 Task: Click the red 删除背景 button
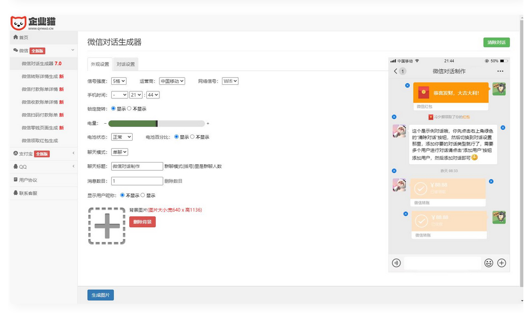(x=142, y=222)
